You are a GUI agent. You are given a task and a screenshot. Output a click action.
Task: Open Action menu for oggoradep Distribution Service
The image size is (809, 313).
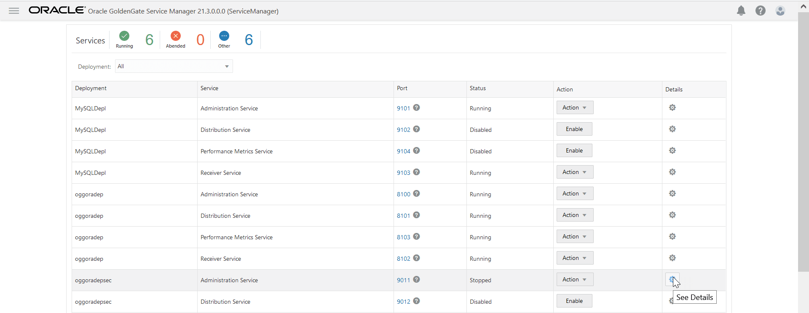pos(574,215)
